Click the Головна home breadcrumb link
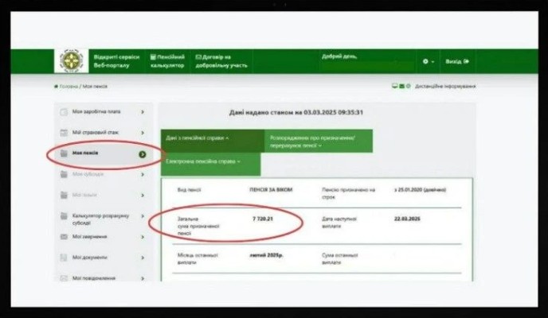This screenshot has height=318, width=548. tap(67, 86)
